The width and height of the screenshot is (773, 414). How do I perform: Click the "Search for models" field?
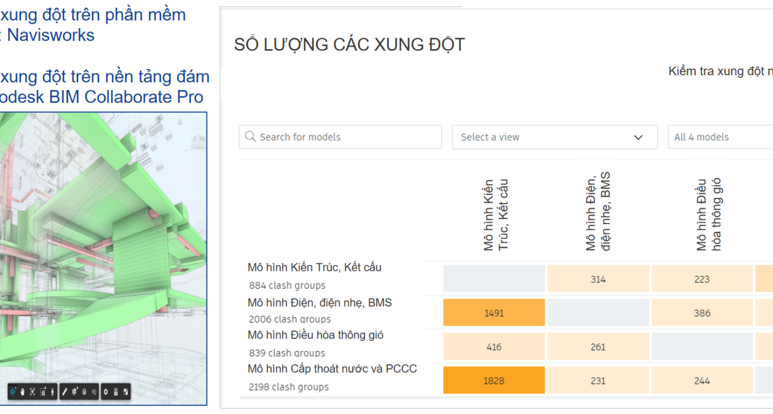[340, 137]
